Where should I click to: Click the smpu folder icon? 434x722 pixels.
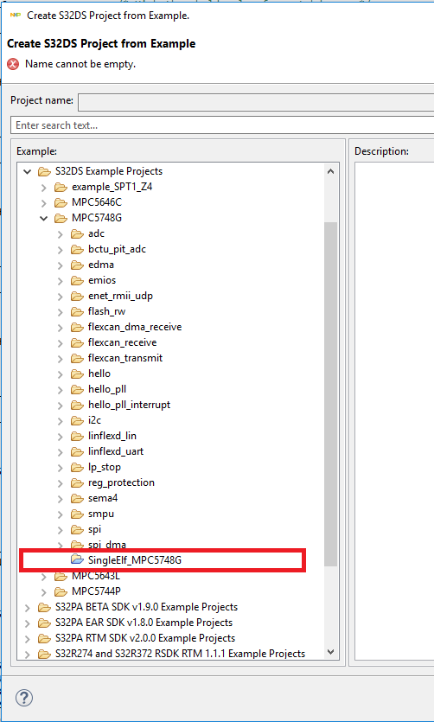click(77, 514)
